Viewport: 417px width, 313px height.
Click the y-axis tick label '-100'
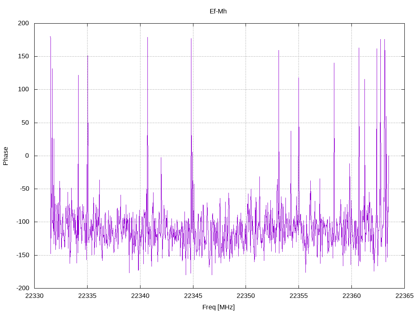pyautogui.click(x=23, y=222)
